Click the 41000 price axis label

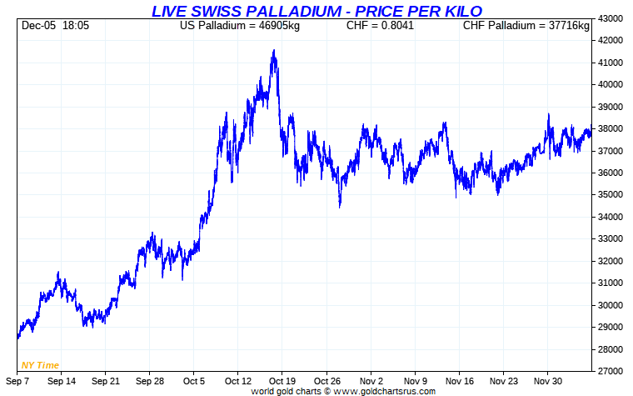point(610,63)
